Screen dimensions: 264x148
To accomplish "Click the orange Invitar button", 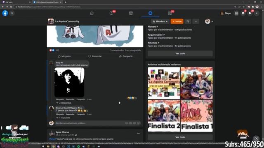I will coord(177,21).
